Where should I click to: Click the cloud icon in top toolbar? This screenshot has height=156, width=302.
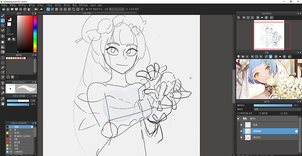[3, 9]
